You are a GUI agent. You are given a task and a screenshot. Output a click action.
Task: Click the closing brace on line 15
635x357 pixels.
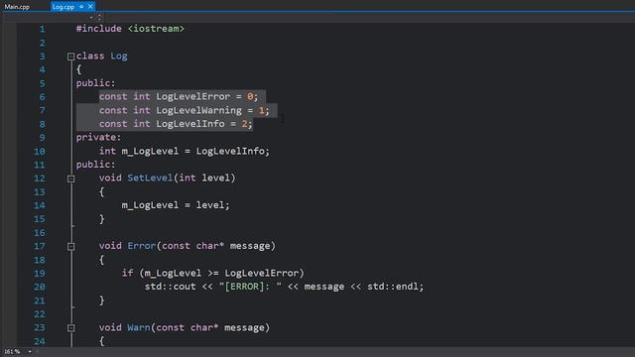coord(102,219)
